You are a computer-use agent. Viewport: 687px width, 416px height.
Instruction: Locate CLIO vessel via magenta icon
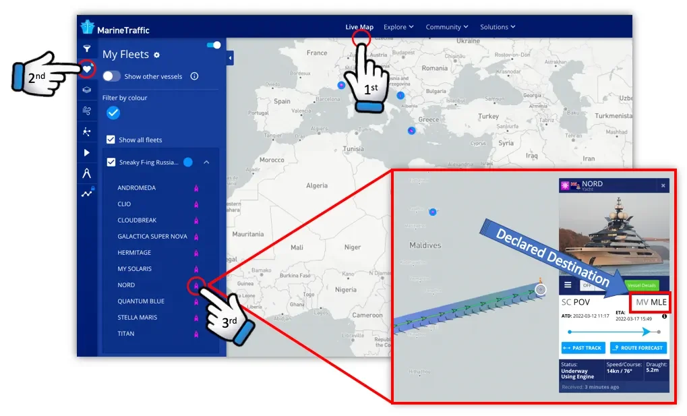(x=196, y=204)
